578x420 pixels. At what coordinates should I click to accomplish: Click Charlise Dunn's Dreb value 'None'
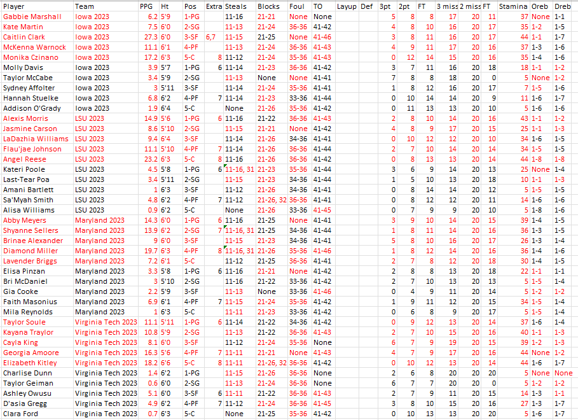pos(565,373)
